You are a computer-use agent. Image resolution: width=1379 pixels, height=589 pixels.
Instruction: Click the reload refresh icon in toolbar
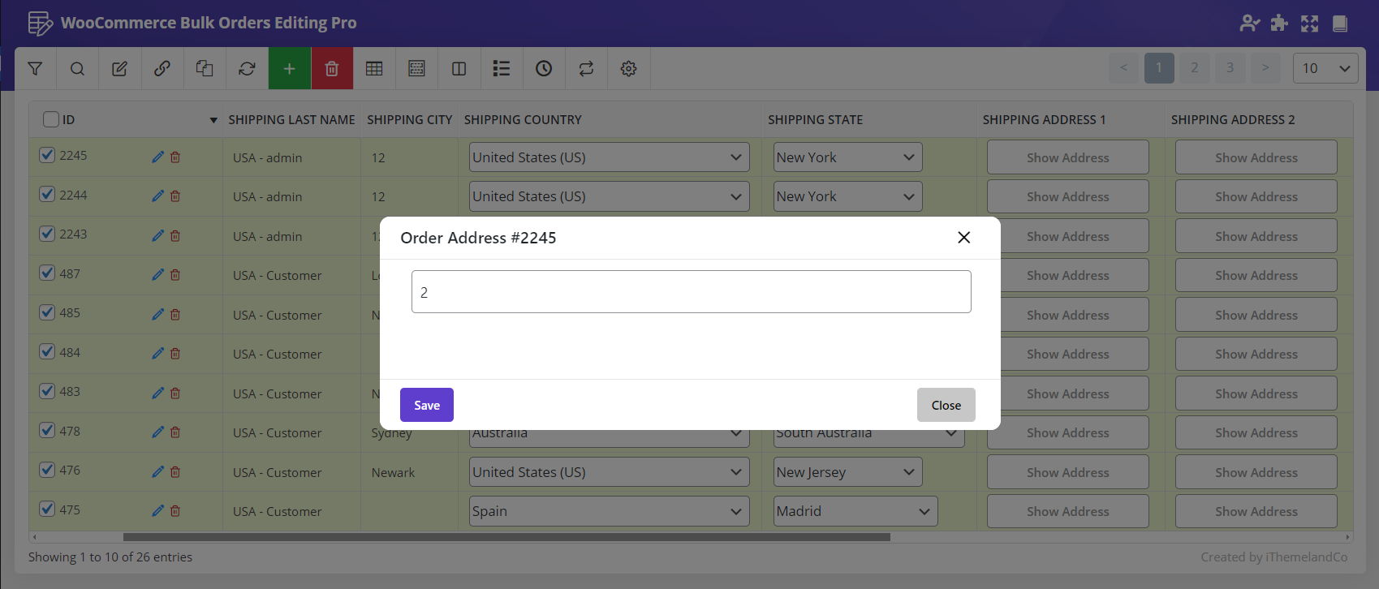coord(247,69)
